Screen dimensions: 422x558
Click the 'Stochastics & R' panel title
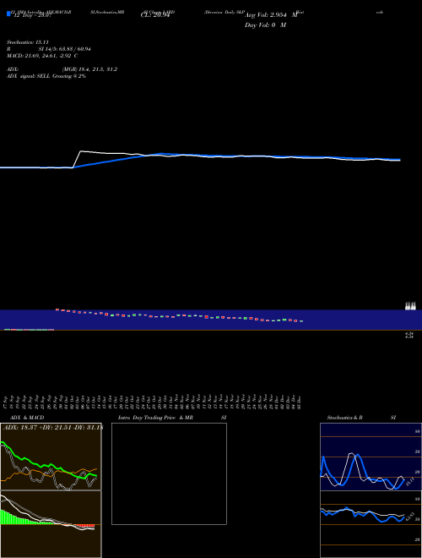tap(344, 418)
